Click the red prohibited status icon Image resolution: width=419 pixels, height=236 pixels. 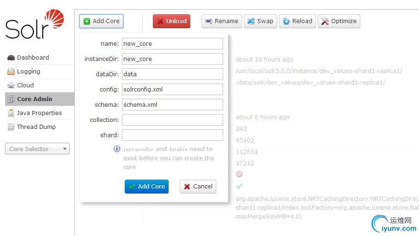click(x=239, y=174)
